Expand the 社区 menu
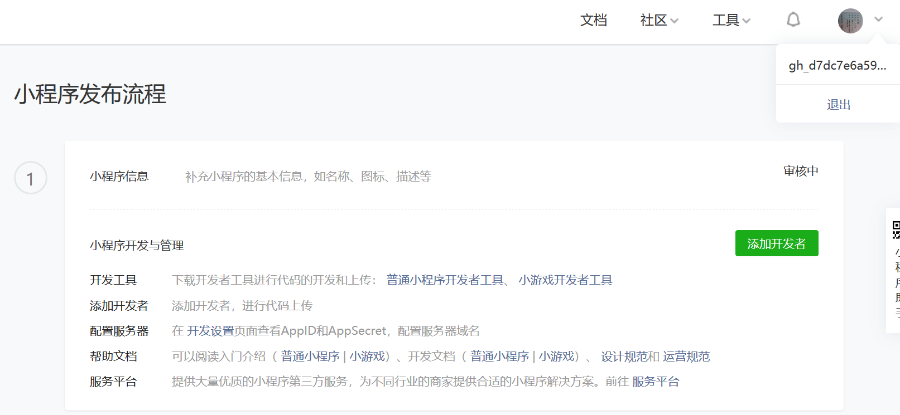This screenshot has width=900, height=415. [x=659, y=21]
